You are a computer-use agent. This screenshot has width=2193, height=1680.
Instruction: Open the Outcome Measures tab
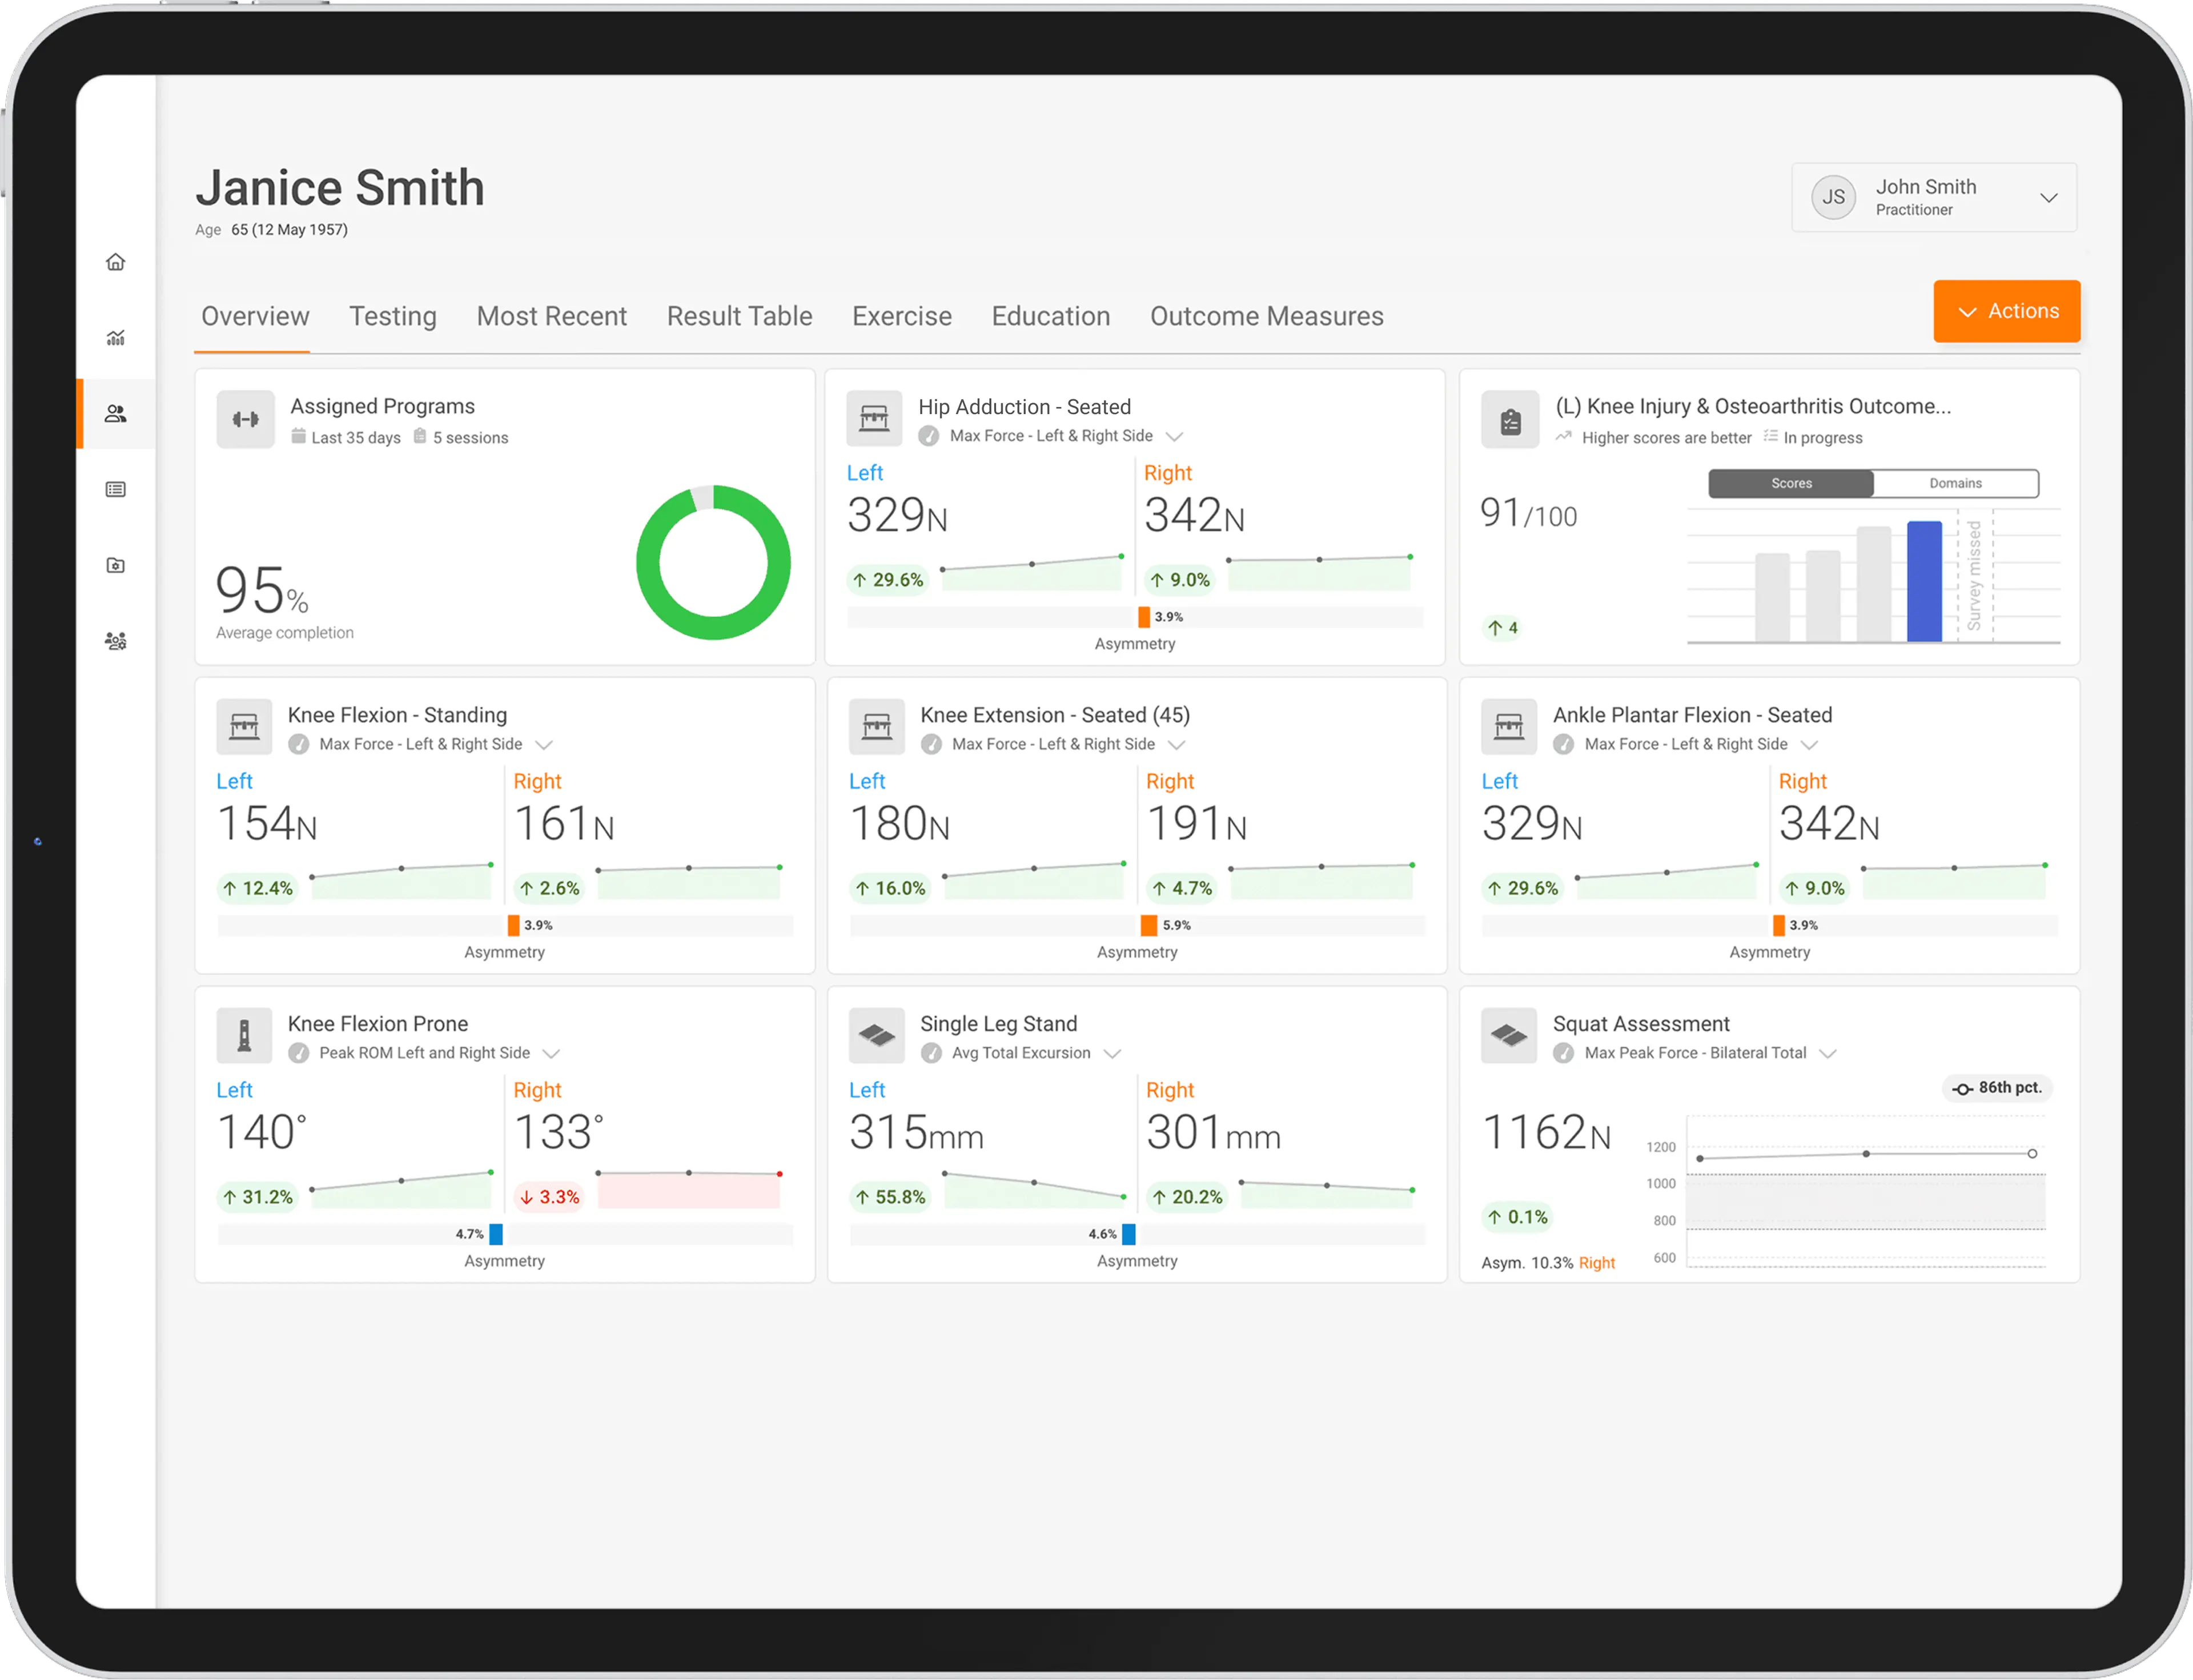click(x=1266, y=317)
